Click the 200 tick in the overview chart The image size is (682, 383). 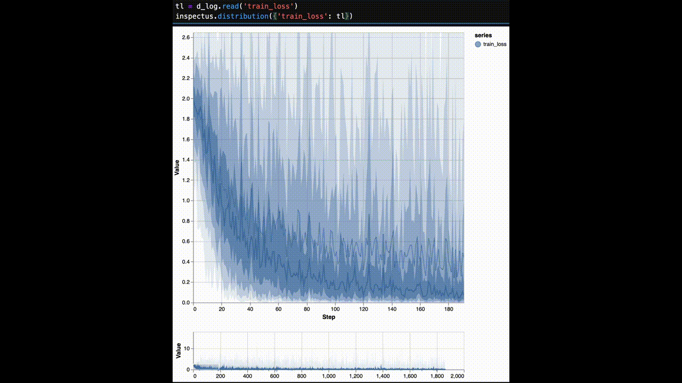pyautogui.click(x=221, y=376)
